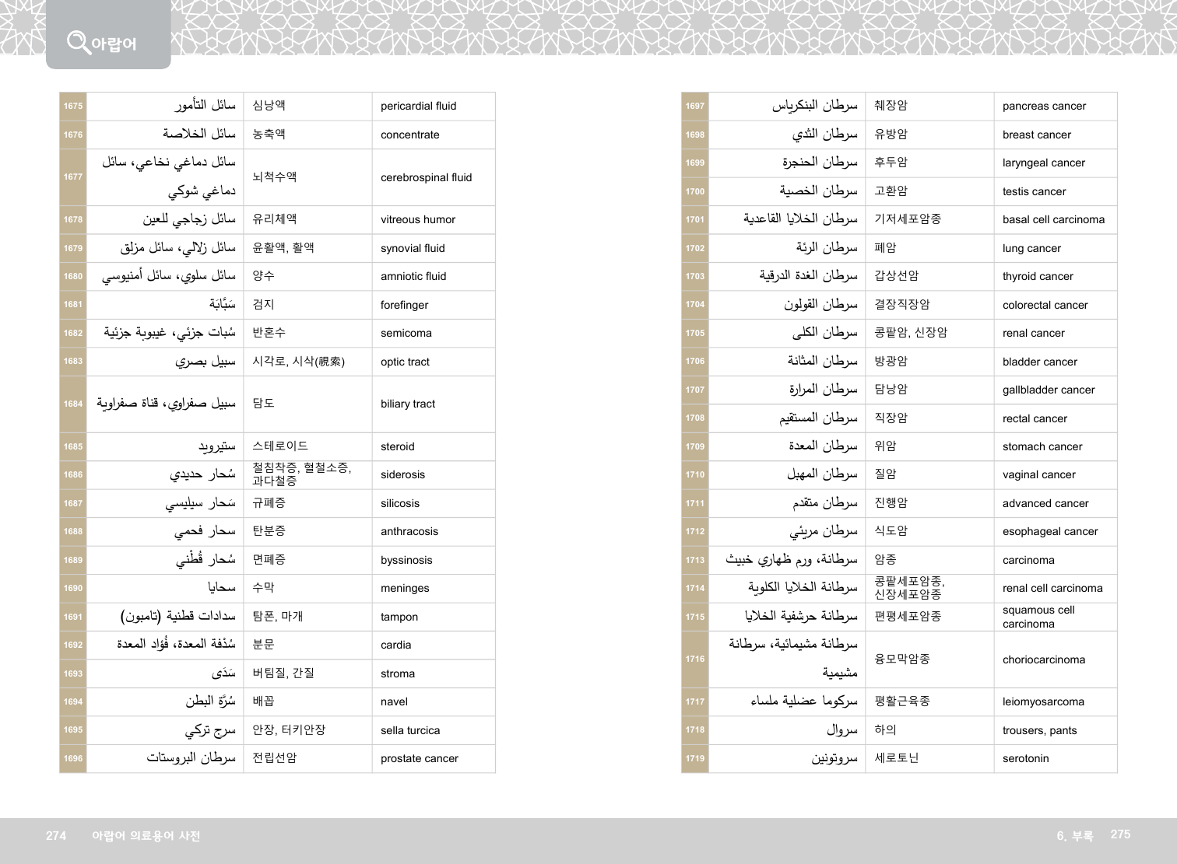Screen dimensions: 1177x864
Task: Click the 'choriocarcinoma' English entry
Action: pyautogui.click(x=1043, y=660)
